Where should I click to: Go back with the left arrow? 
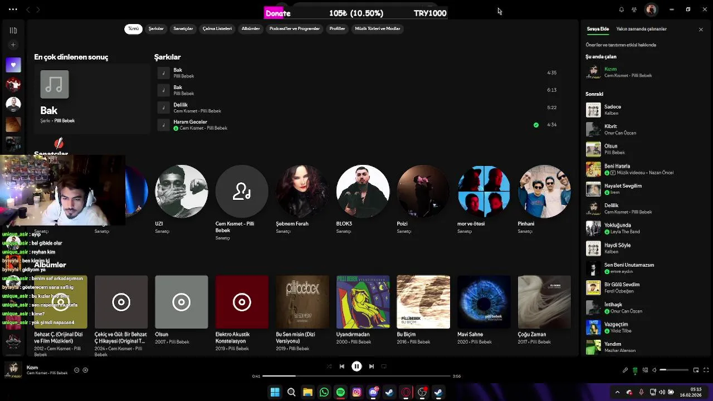pyautogui.click(x=28, y=9)
